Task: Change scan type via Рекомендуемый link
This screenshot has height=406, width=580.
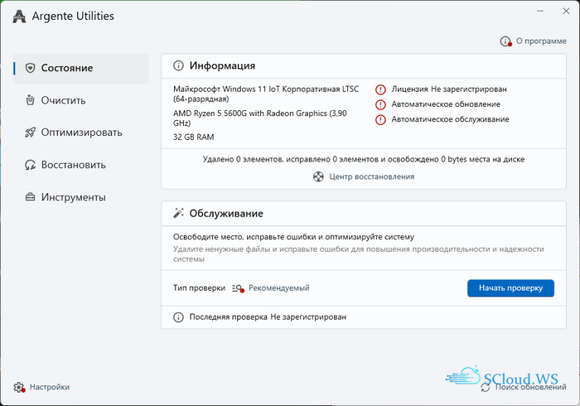Action: pos(279,288)
